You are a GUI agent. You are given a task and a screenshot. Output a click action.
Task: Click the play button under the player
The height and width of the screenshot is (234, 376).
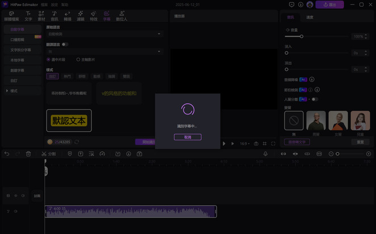coord(224,144)
